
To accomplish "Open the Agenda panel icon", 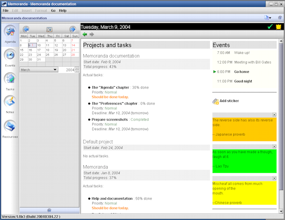I will click(x=10, y=31).
